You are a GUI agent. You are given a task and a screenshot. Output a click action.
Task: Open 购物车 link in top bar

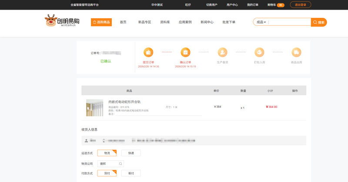click(x=271, y=5)
